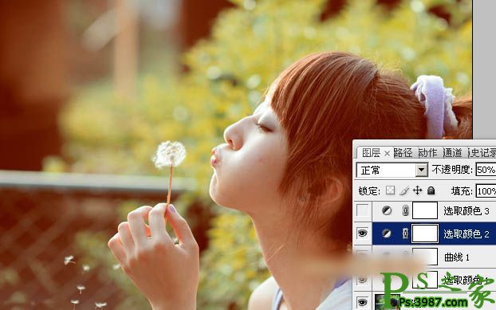Click the 不透明度 opacity label
The width and height of the screenshot is (496, 310).
[452, 170]
